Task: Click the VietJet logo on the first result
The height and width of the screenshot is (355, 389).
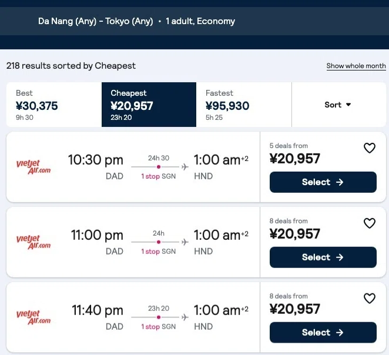Action: pos(33,167)
